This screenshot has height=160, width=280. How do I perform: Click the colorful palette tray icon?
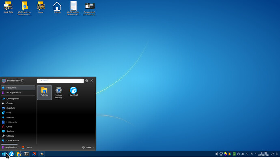(226, 154)
